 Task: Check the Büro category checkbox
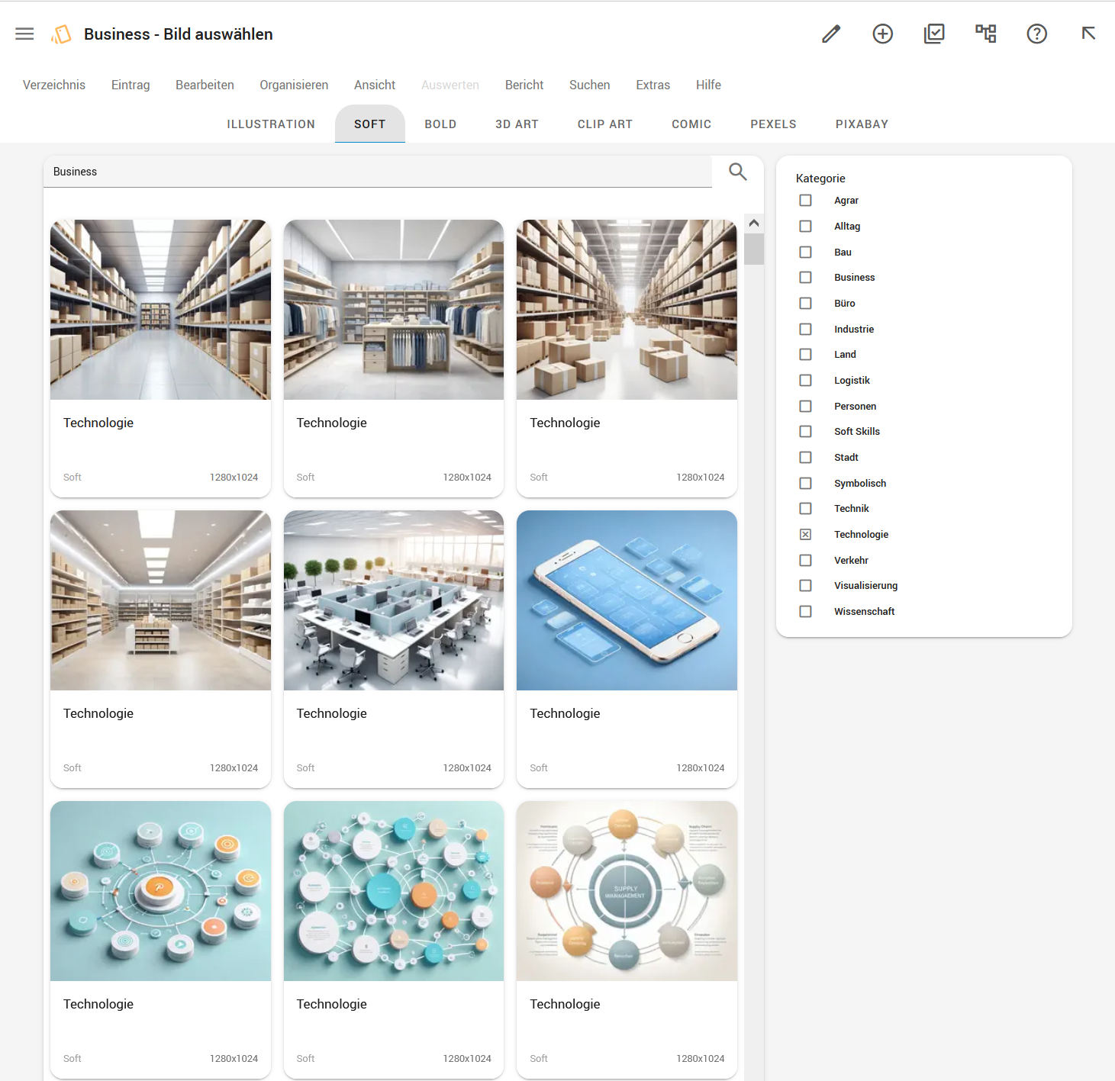pyautogui.click(x=805, y=304)
